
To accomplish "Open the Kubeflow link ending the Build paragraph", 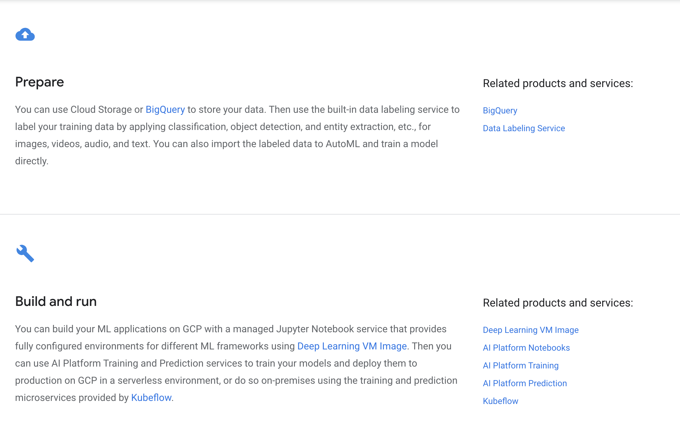I will 151,398.
